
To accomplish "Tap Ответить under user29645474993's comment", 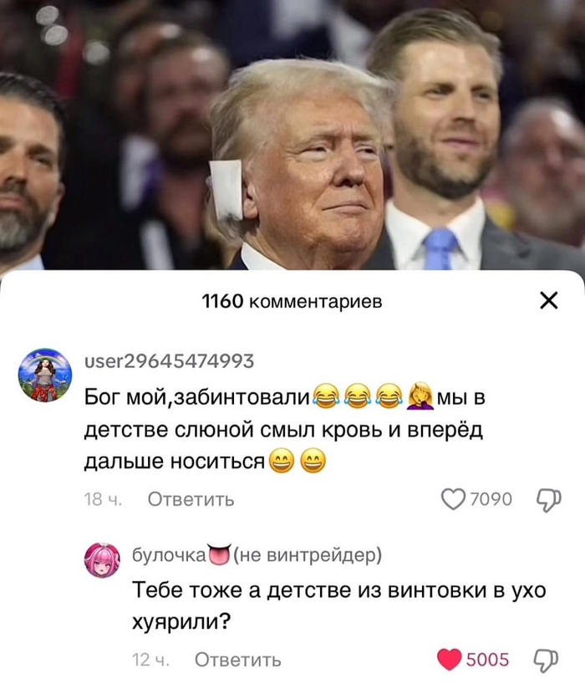I will pos(191,499).
